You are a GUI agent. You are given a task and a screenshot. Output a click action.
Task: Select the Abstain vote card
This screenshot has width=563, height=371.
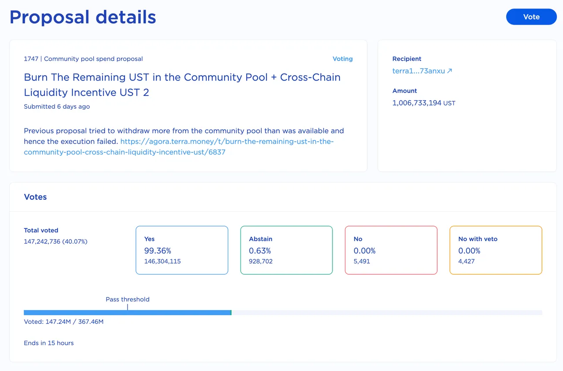tap(286, 250)
